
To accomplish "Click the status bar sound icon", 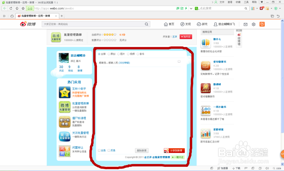I will tap(267, 168).
